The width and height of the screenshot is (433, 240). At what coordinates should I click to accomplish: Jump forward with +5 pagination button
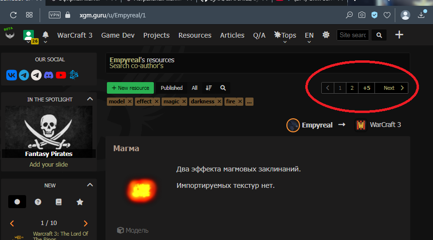pyautogui.click(x=366, y=88)
